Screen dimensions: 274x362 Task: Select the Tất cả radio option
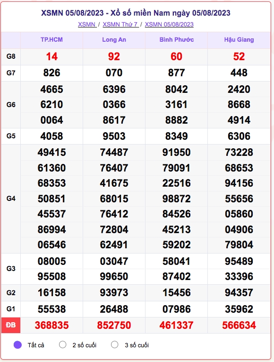pyautogui.click(x=18, y=345)
